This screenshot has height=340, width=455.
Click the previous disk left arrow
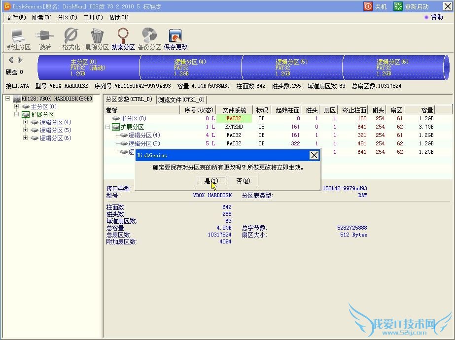11,60
